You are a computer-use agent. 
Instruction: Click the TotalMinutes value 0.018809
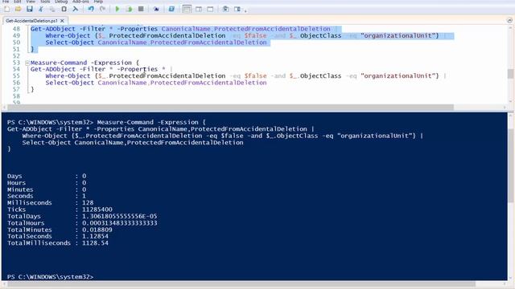(x=97, y=230)
